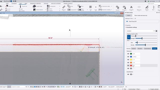Open the TRIMBLE CONNECT tab
The height and width of the screenshot is (90, 160).
point(68,3)
